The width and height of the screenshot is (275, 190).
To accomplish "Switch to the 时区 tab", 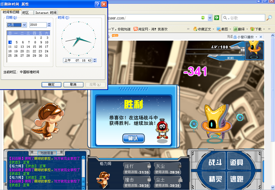I will (x=27, y=13).
